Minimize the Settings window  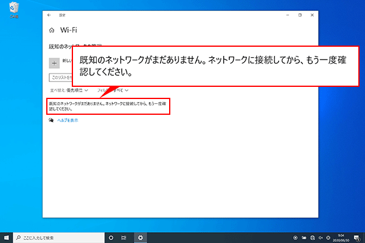[285, 15]
